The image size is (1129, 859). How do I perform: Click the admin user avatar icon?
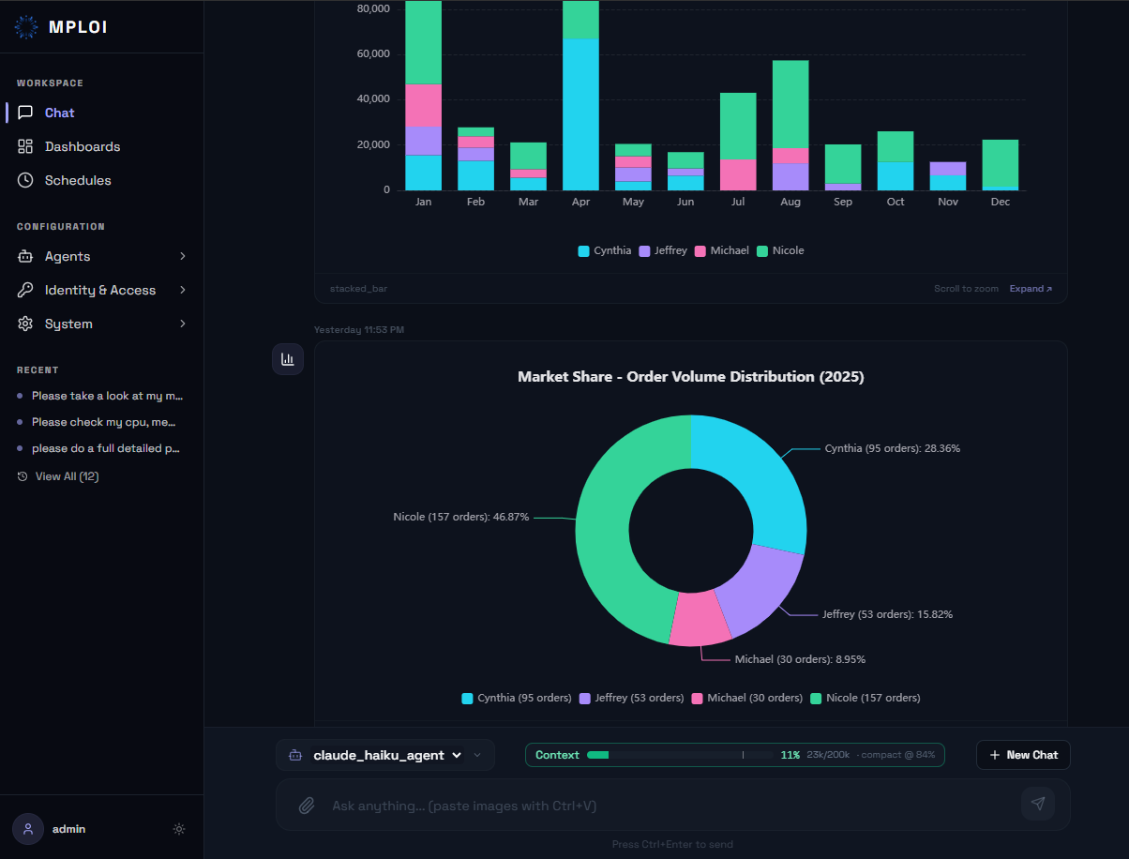[x=28, y=829]
